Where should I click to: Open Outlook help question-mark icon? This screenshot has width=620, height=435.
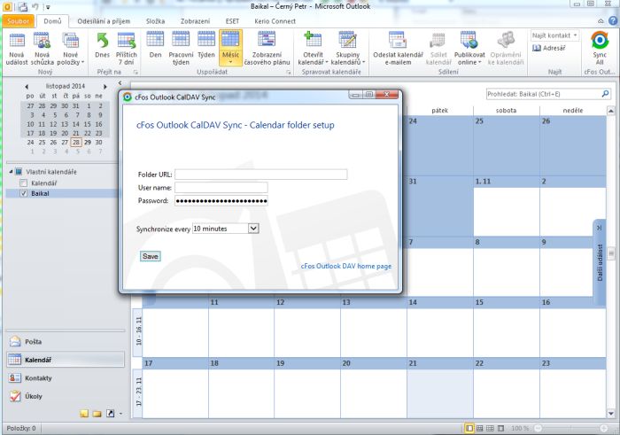pos(613,20)
